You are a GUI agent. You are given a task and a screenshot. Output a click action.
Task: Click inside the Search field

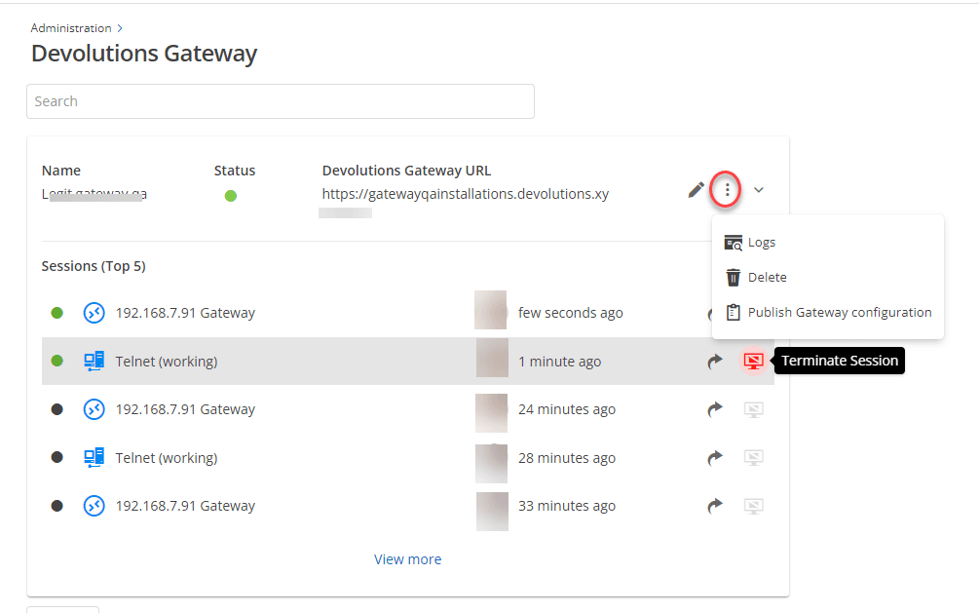point(281,101)
